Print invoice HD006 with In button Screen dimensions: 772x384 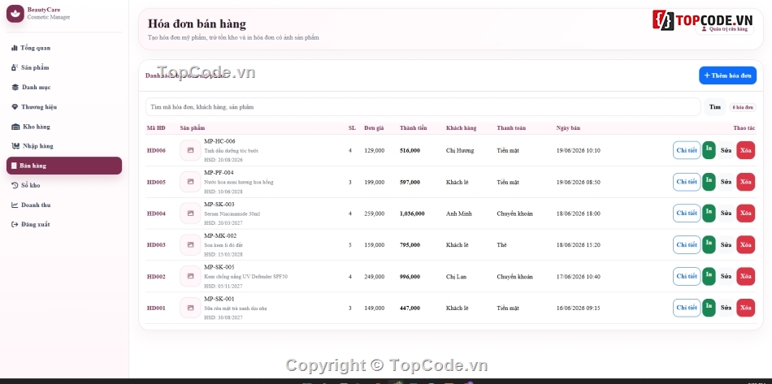709,150
